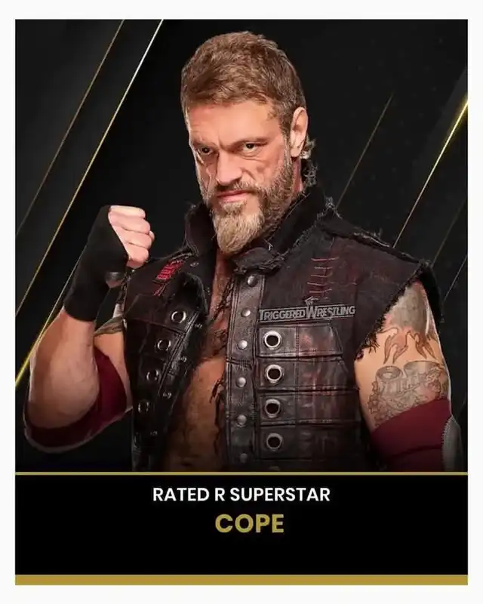Click the RATED R SUPERSTAR caption
The image size is (483, 604).
(x=241, y=495)
